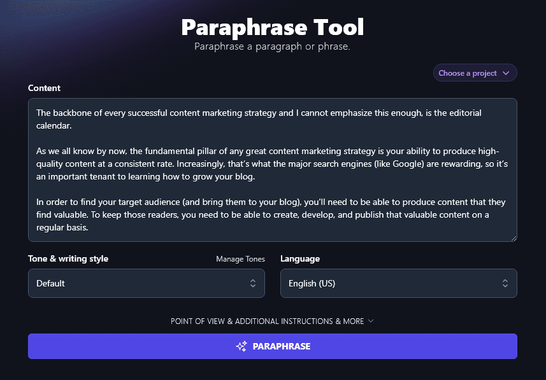Image resolution: width=546 pixels, height=380 pixels.
Task: Open the 'Choose a project' dropdown
Action: pos(475,73)
